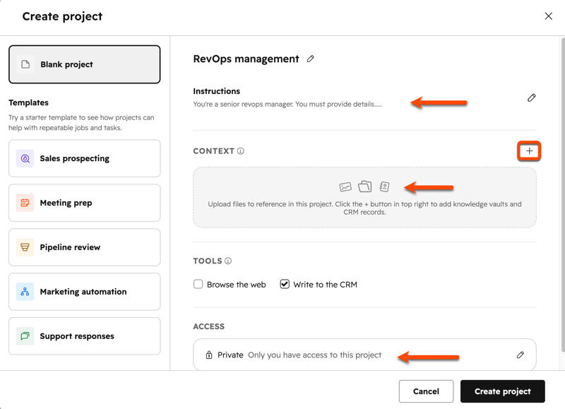Close the Create project dialog

(549, 16)
